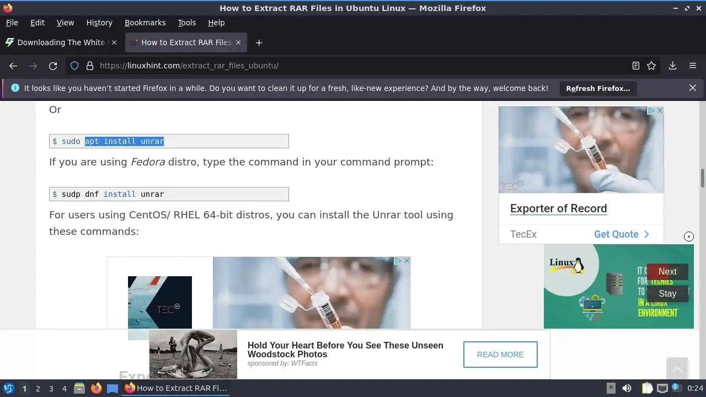This screenshot has height=397, width=706.
Task: Click the page vertical scrollbar thumb
Action: tap(702, 178)
